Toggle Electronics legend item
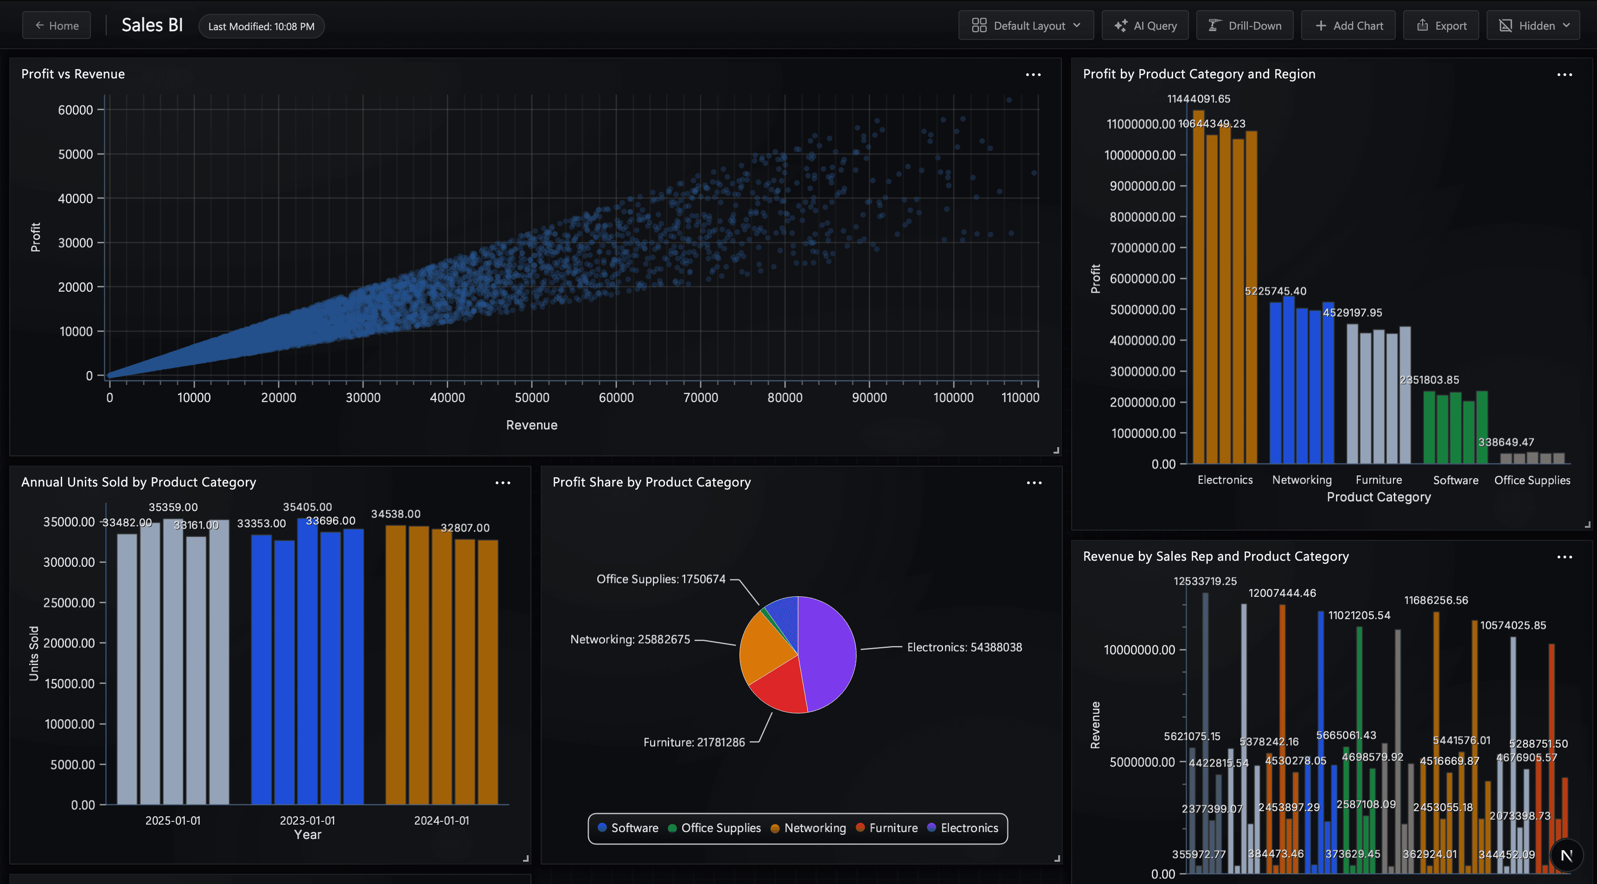The width and height of the screenshot is (1597, 884). coord(962,828)
